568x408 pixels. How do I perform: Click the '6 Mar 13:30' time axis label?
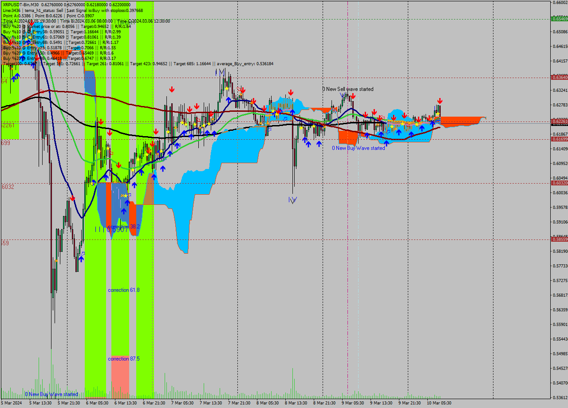[x=126, y=403]
